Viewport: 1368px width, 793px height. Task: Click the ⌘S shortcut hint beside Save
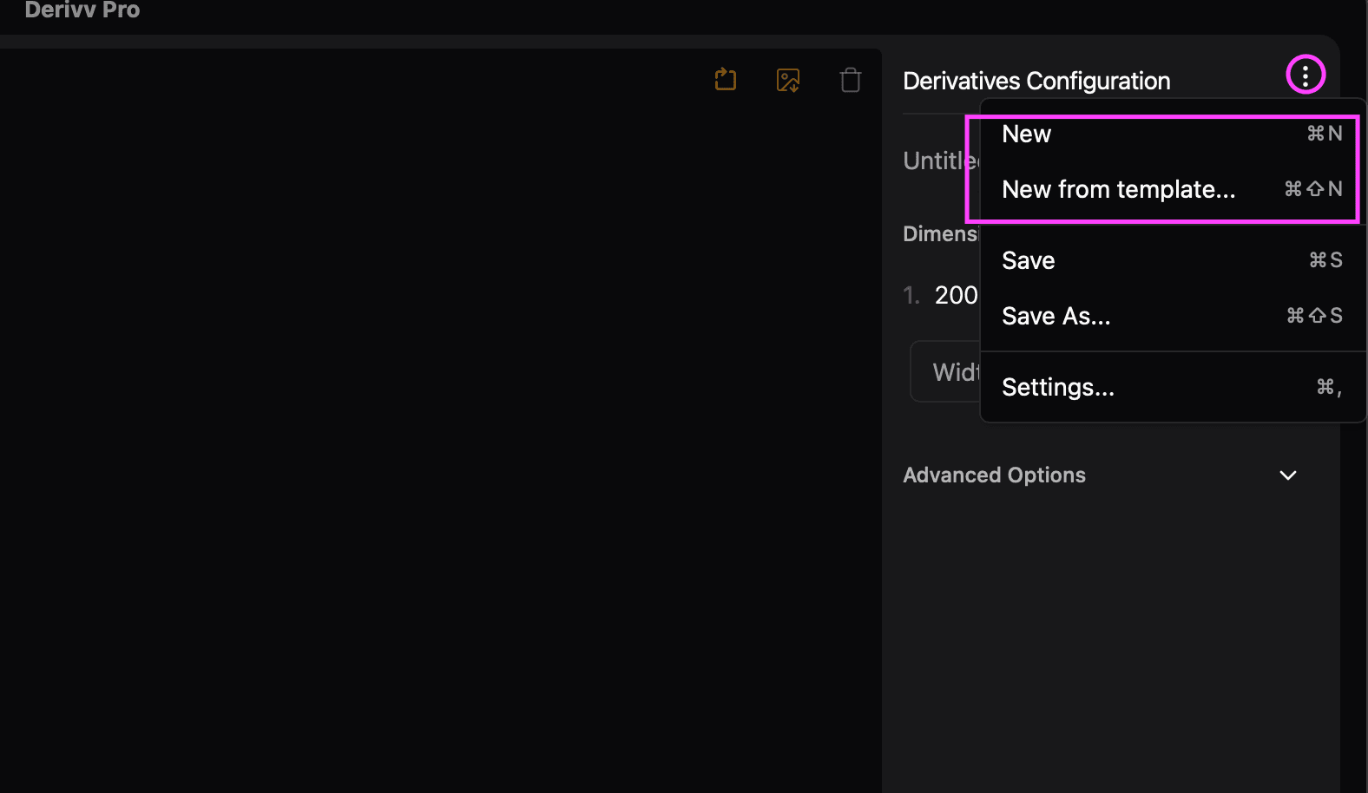pyautogui.click(x=1325, y=260)
